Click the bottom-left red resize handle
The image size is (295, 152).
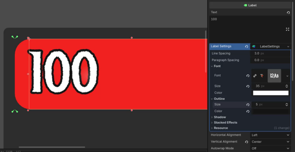tap(28, 110)
